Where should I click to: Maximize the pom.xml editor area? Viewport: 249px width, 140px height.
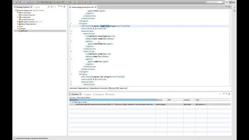point(229,7)
